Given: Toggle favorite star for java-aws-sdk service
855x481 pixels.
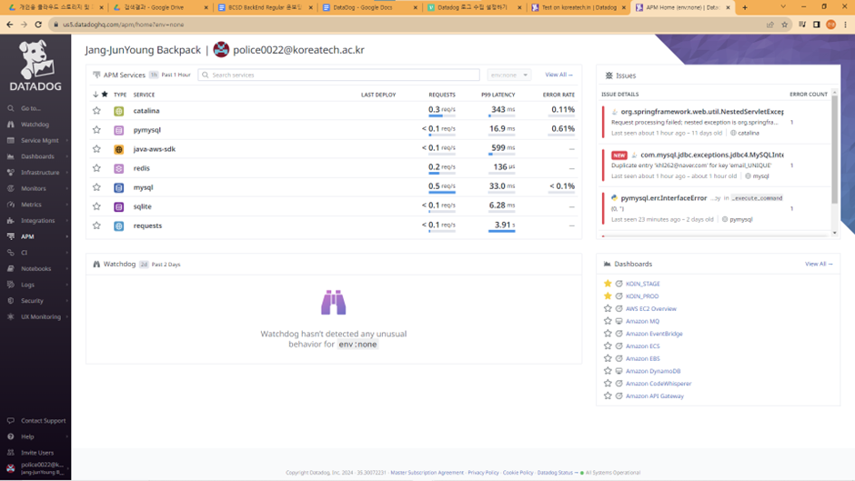Looking at the screenshot, I should coord(96,149).
